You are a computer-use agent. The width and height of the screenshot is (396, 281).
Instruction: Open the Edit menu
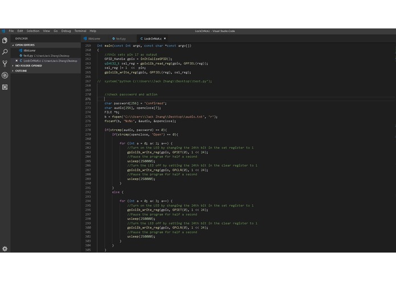click(x=20, y=31)
